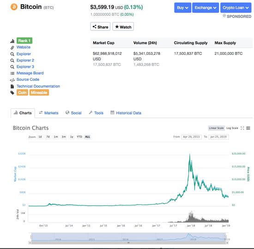Click the document icon beside Technical Documentation

coord(12,86)
